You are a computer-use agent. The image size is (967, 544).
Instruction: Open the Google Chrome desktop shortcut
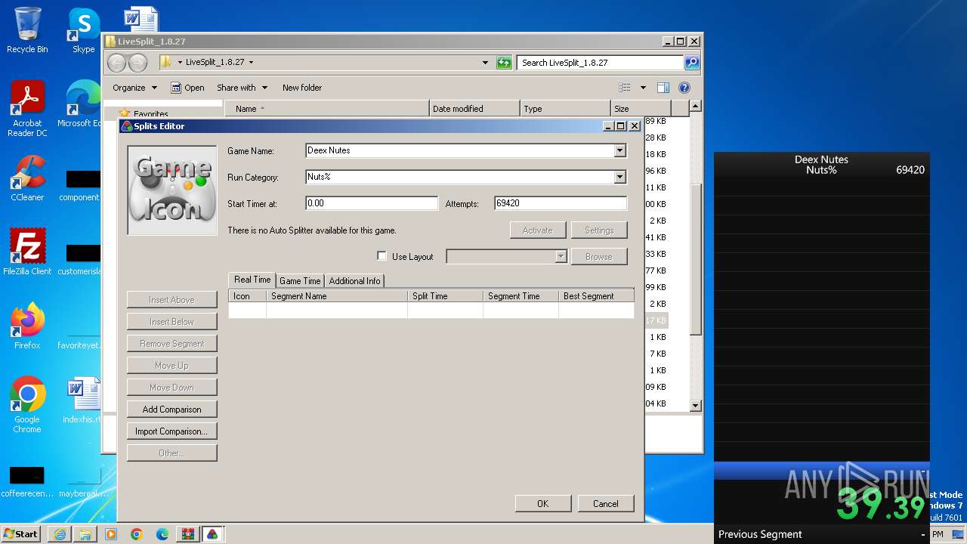27,405
